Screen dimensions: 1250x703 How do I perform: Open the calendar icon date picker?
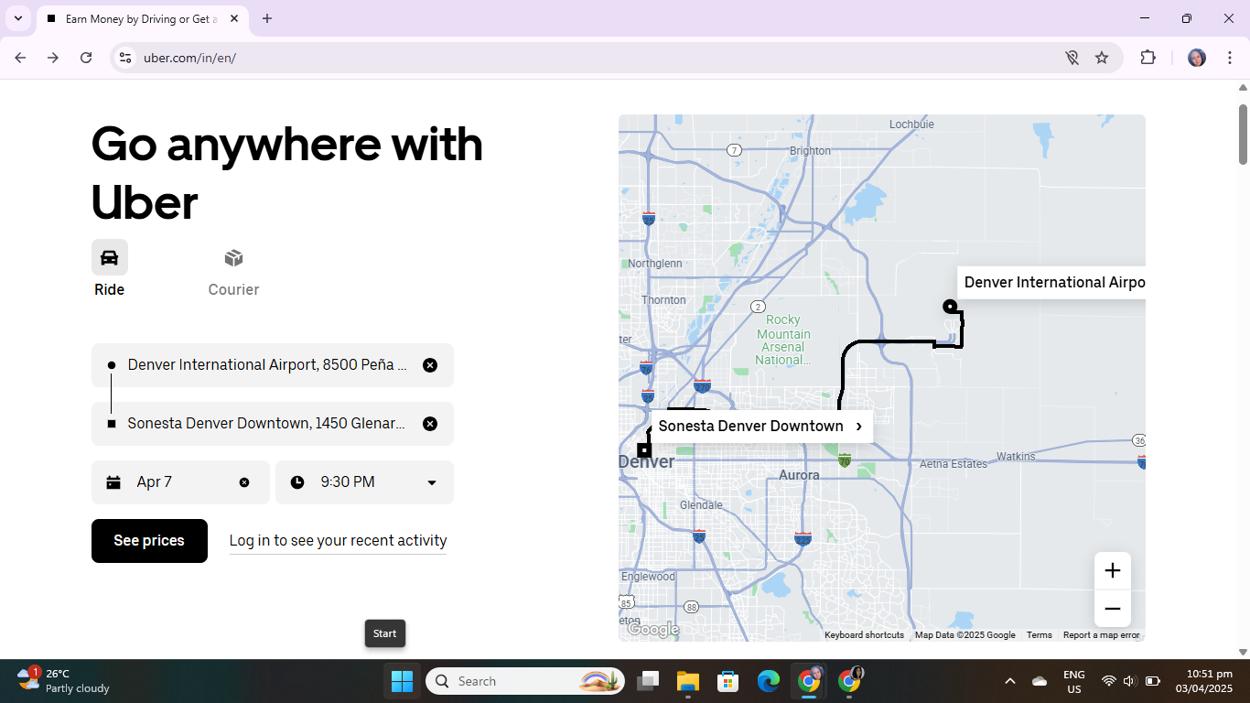tap(113, 482)
